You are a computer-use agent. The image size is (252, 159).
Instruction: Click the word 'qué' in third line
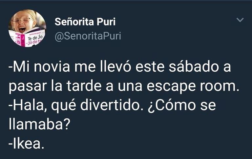coord(64,106)
